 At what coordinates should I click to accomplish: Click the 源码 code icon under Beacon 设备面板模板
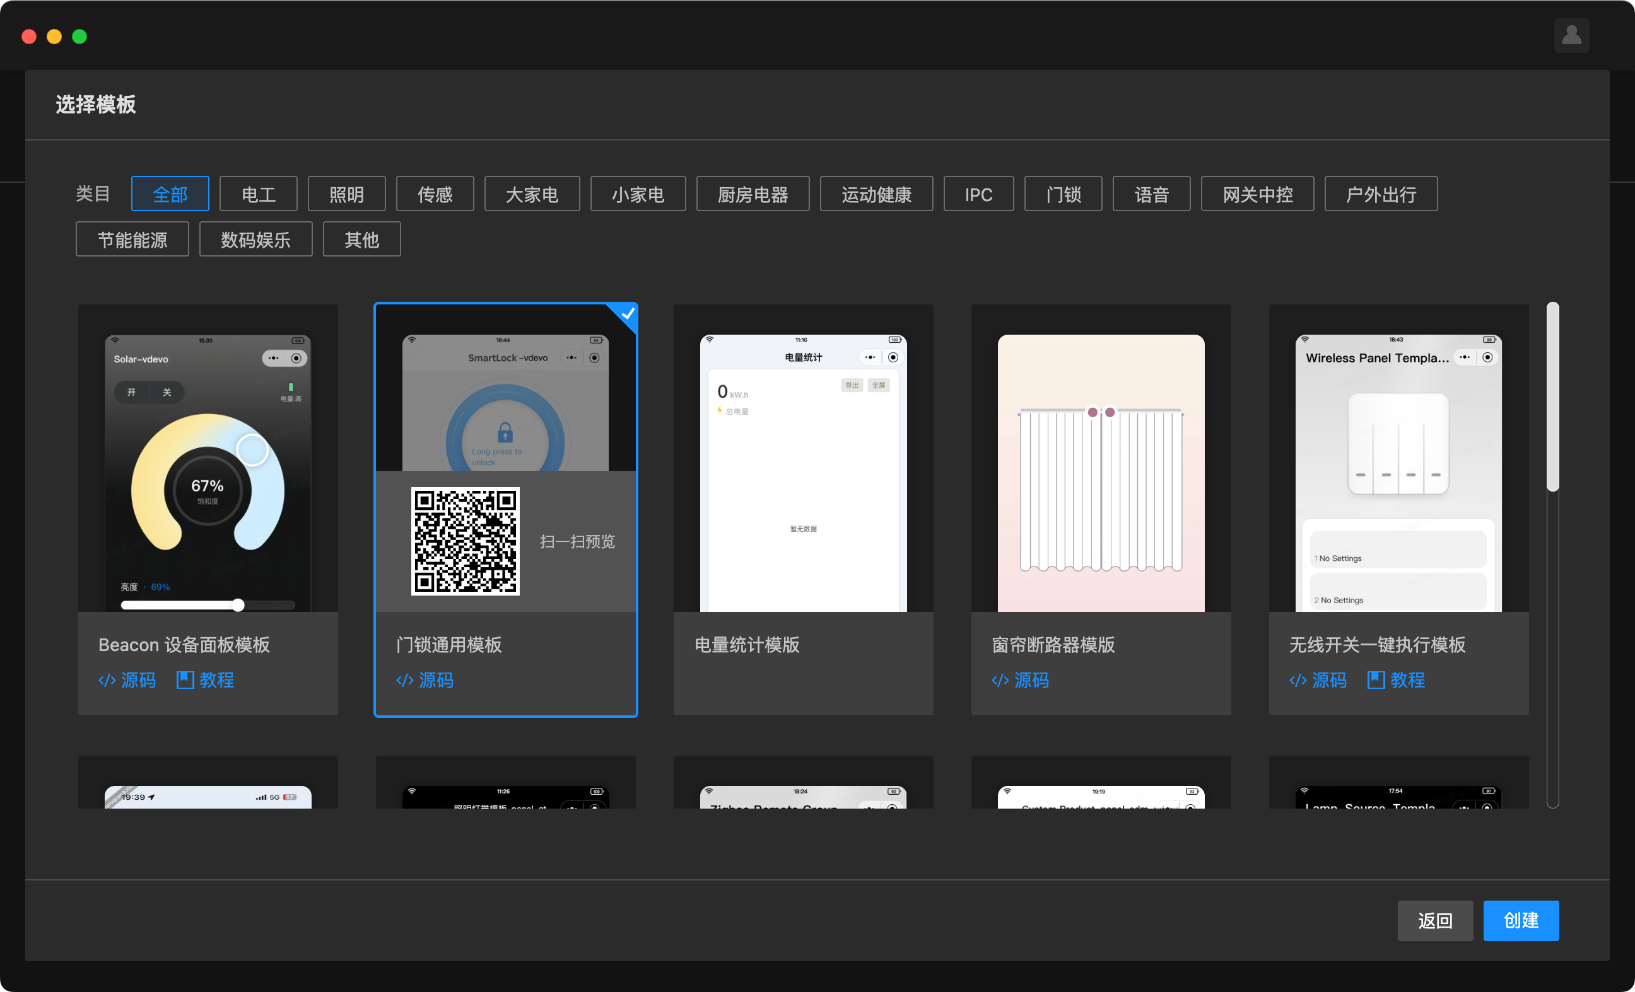[x=107, y=680]
